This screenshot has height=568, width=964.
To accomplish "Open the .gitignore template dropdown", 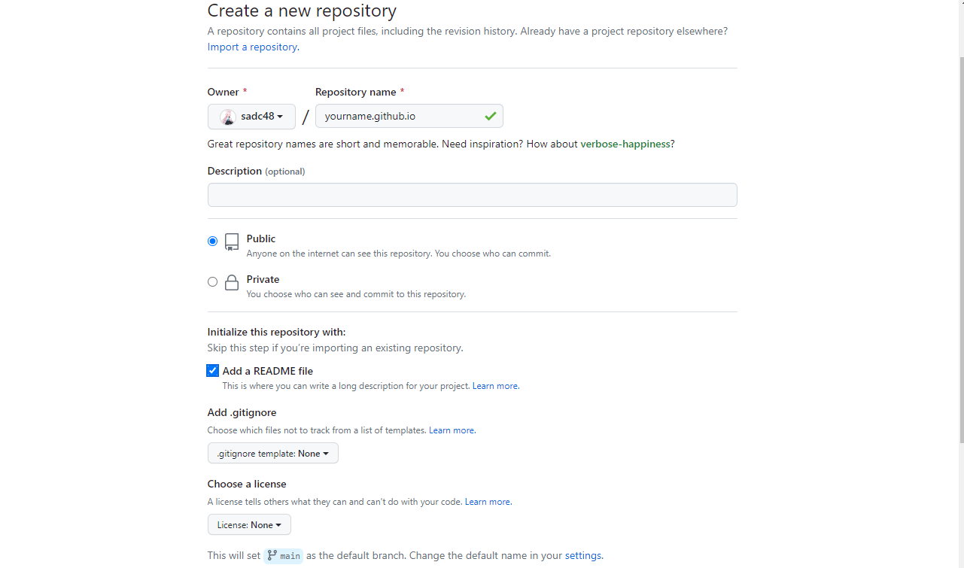I will 272,454.
